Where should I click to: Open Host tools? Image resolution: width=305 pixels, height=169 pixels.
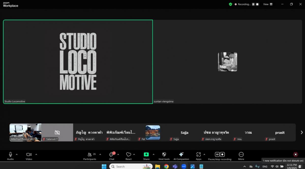[x=164, y=156]
